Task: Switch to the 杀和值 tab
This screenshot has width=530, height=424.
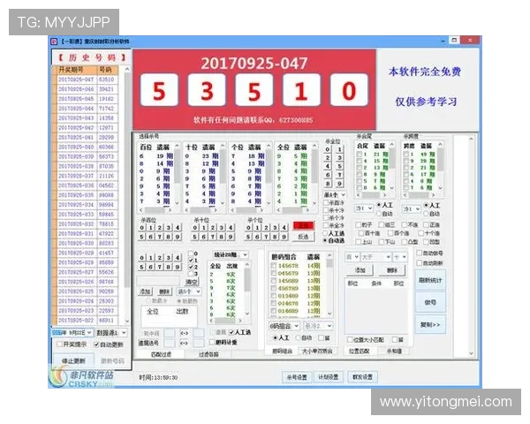Action: pyautogui.click(x=394, y=351)
